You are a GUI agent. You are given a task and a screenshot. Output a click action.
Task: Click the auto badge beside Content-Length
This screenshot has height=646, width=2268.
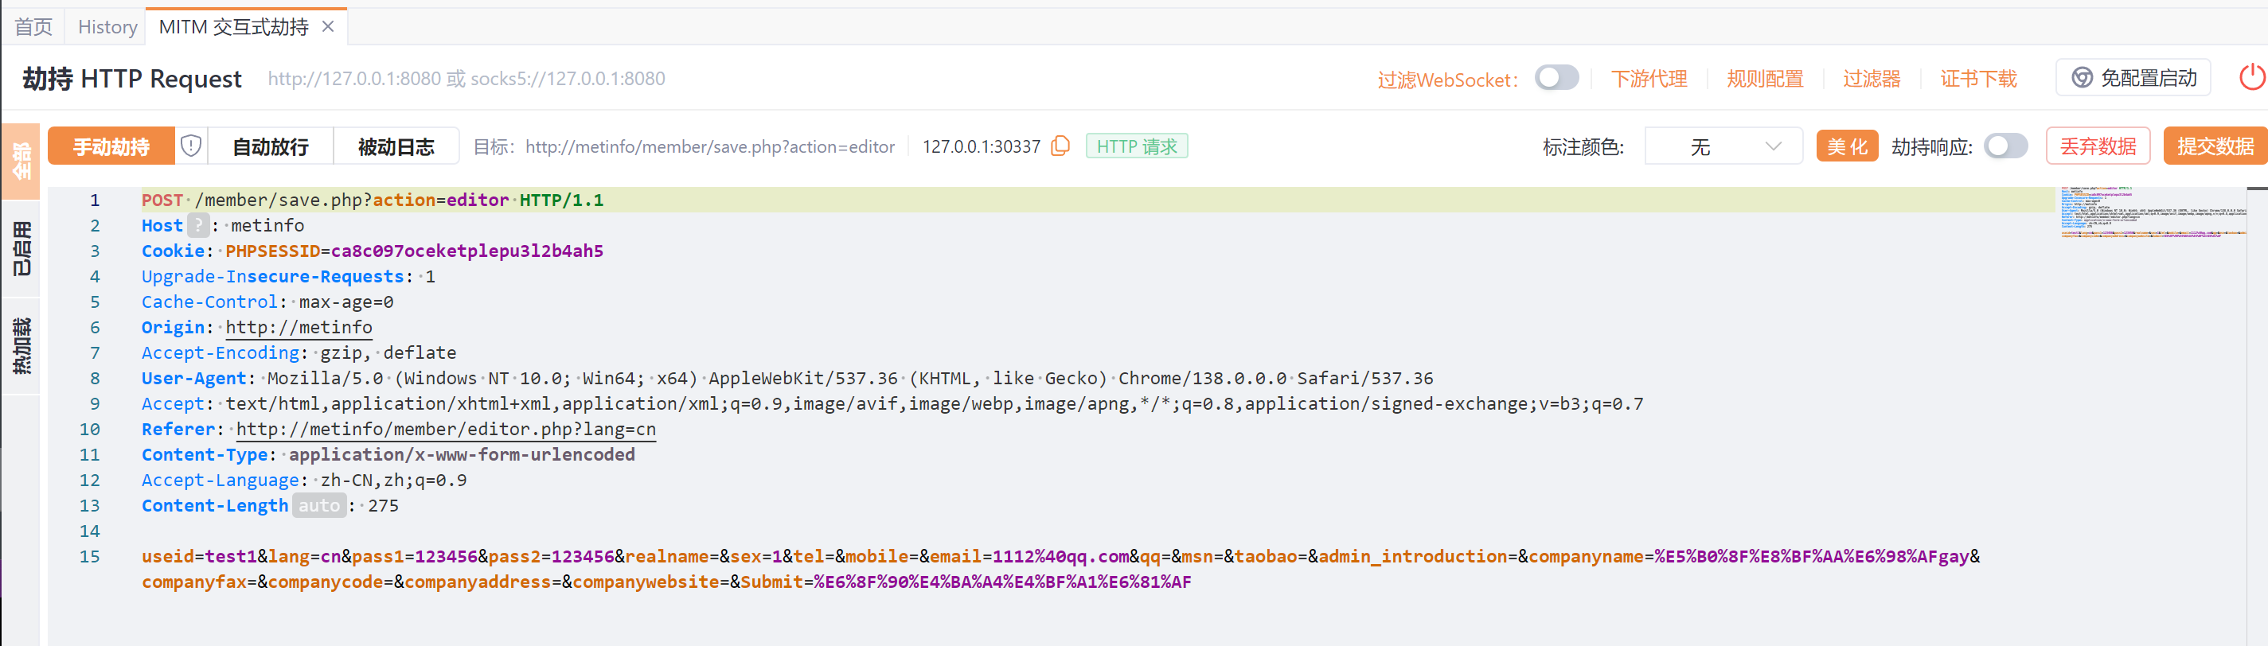[318, 506]
